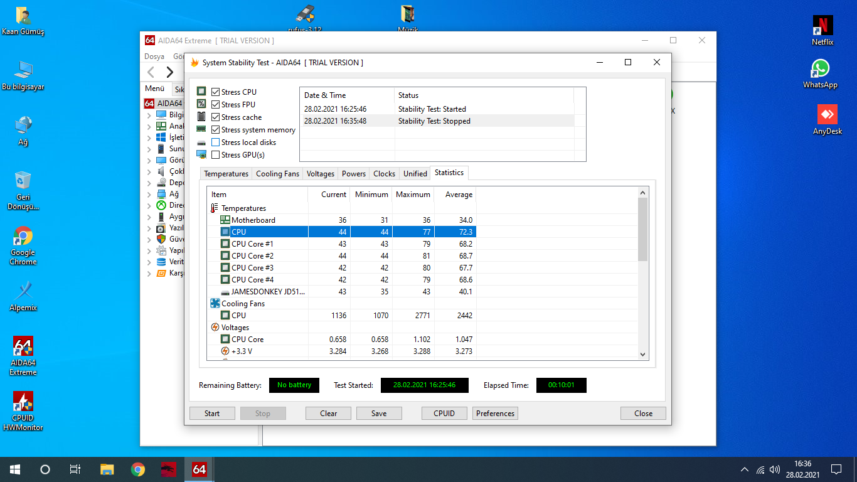Open the network status tray icon
Image resolution: width=857 pixels, height=482 pixels.
tap(760, 469)
